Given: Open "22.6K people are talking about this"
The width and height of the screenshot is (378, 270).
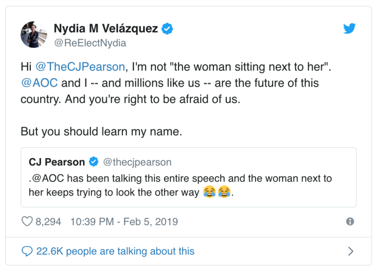Looking at the screenshot, I should (115, 251).
